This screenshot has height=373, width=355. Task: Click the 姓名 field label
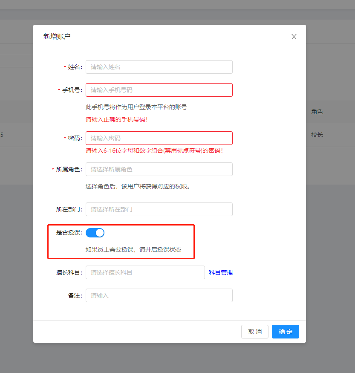73,67
